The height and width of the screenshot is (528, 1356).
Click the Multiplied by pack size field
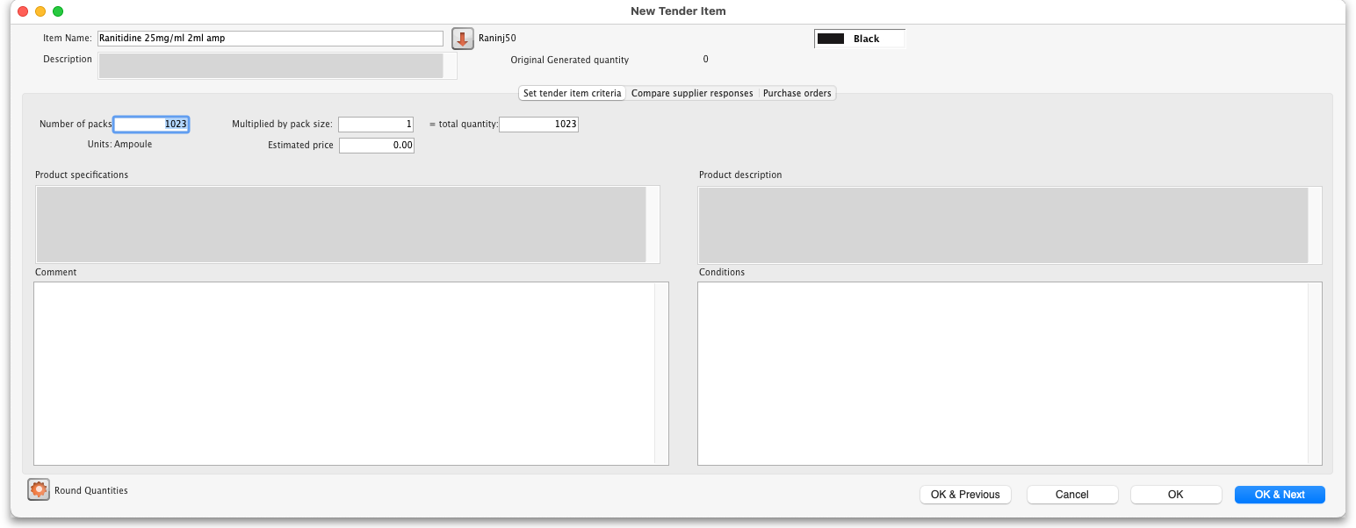pos(375,125)
